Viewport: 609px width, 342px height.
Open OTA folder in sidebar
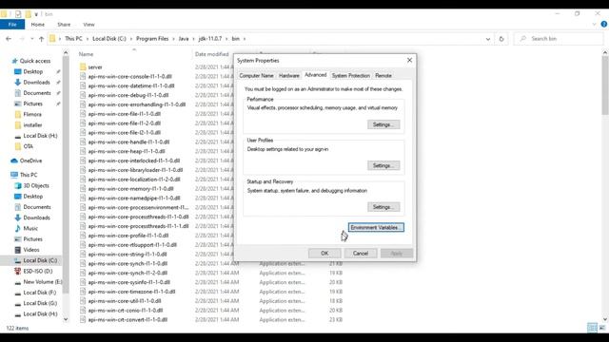28,146
